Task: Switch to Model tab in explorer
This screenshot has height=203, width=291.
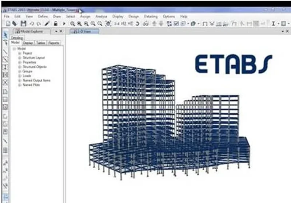Action: 15,43
